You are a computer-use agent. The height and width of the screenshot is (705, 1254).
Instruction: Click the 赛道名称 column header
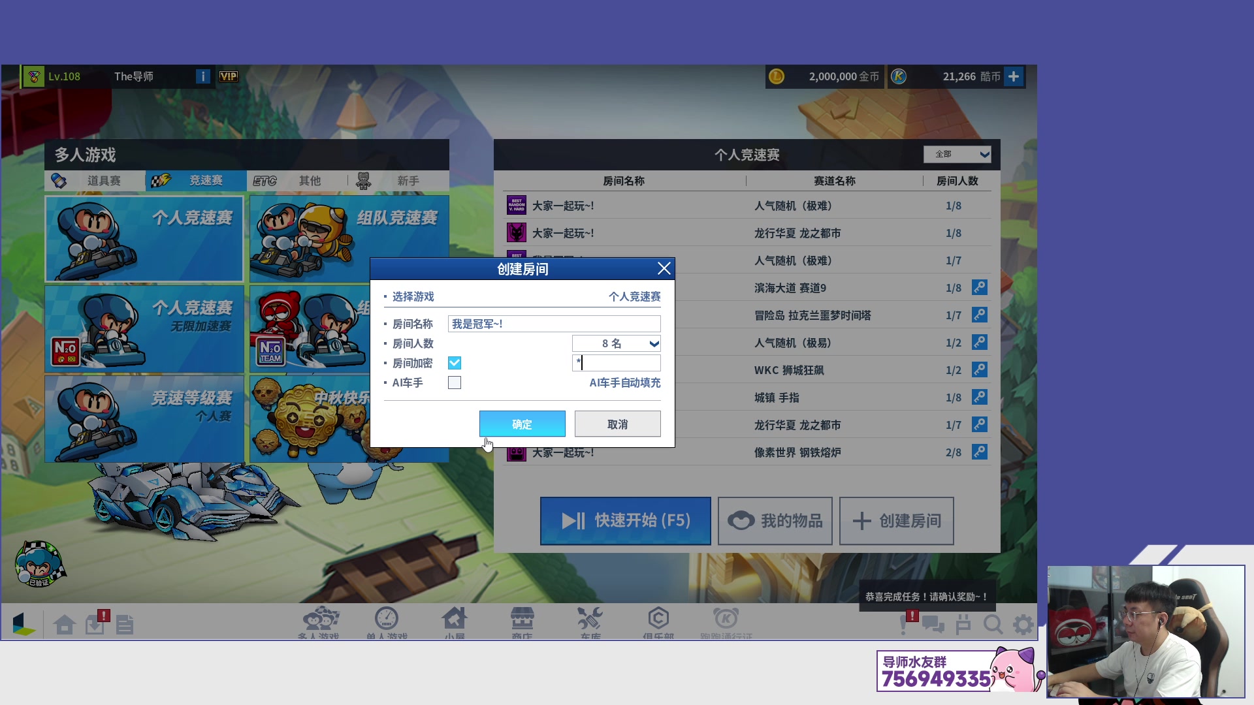[x=834, y=181]
